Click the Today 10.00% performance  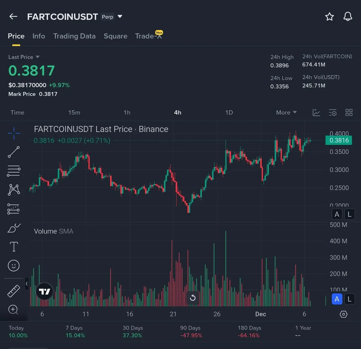[x=18, y=332]
